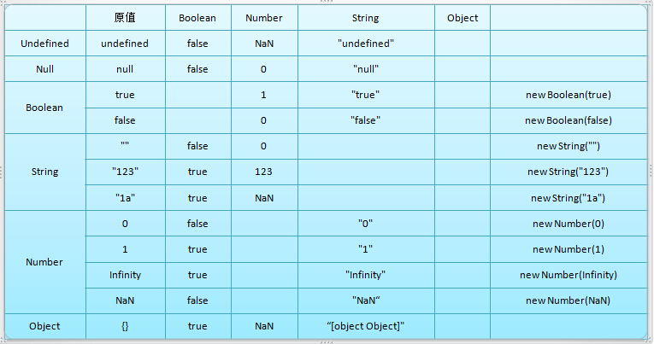Screen dimensions: 654x344
Task: Select the new String("") cell
Action: (568, 146)
